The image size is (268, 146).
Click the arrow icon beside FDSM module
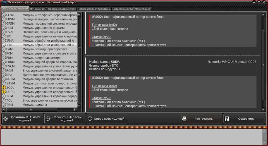tap(4, 19)
